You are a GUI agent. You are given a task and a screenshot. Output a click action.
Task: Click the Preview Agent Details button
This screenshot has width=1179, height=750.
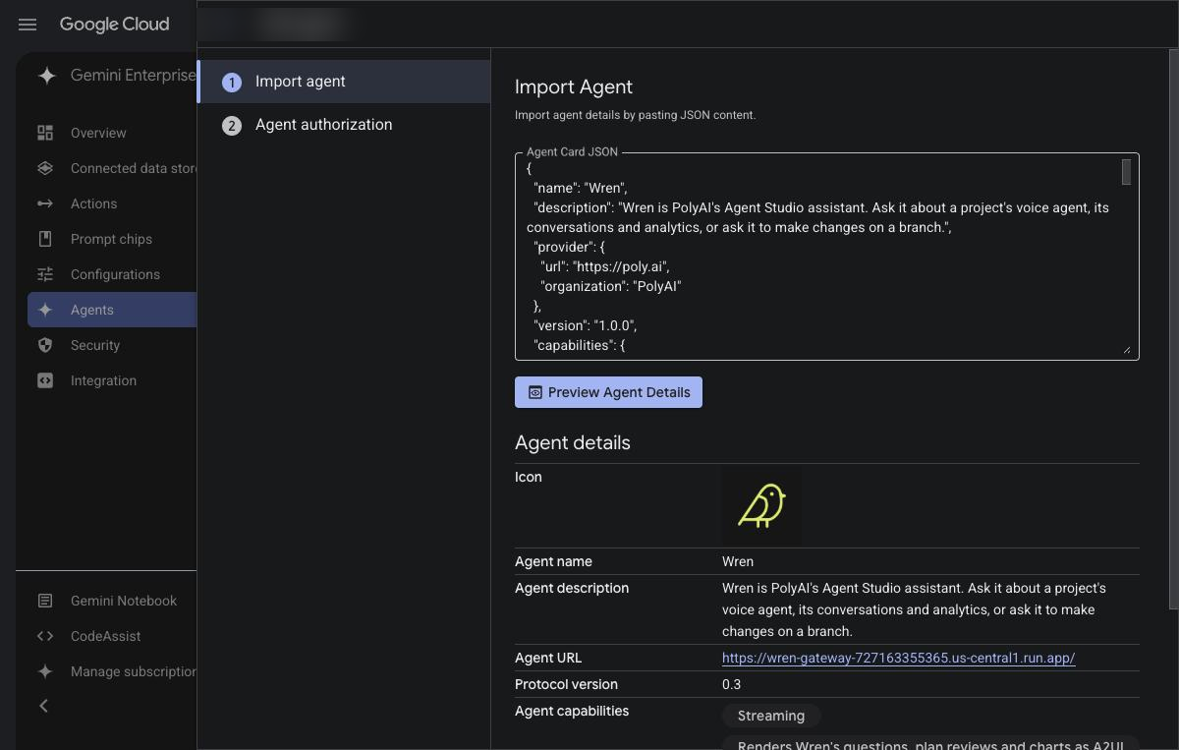608,392
